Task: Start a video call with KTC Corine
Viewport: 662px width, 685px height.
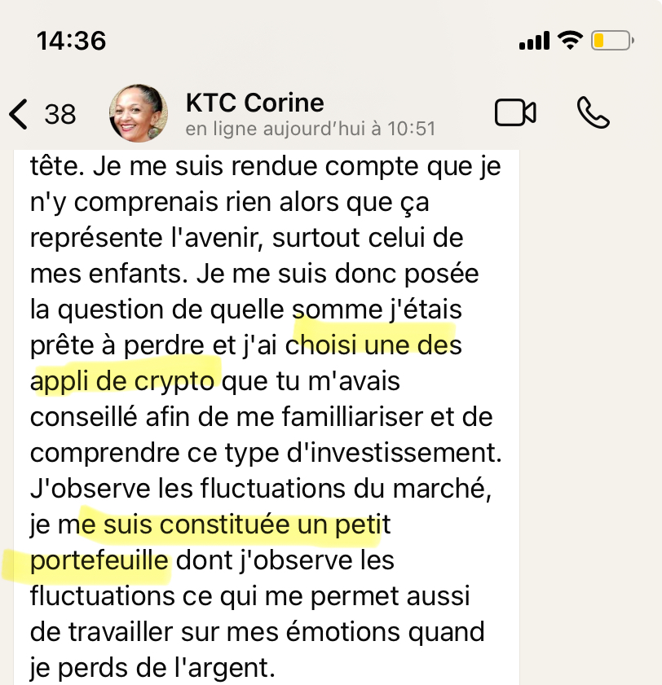Action: click(x=515, y=113)
